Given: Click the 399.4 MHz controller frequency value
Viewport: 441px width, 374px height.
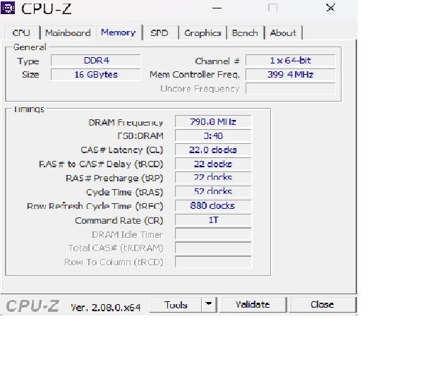Looking at the screenshot, I should click(291, 75).
